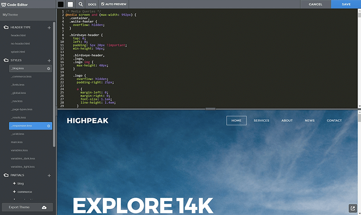Open variables_dark.less file
This screenshot has height=215, width=361.
click(23, 158)
